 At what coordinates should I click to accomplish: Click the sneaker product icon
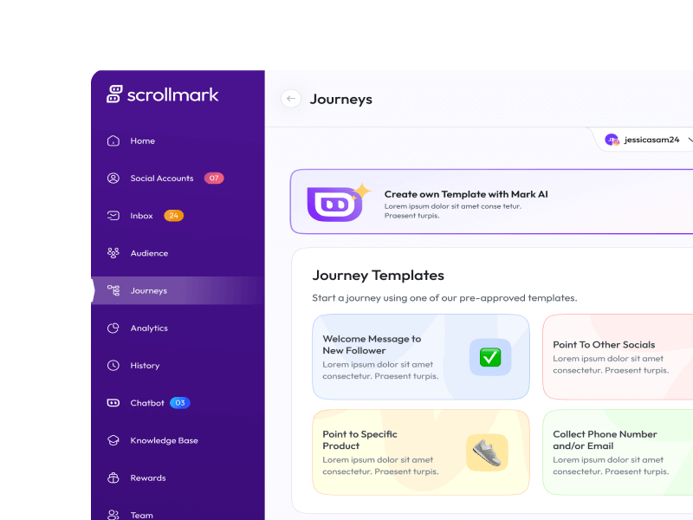point(487,452)
